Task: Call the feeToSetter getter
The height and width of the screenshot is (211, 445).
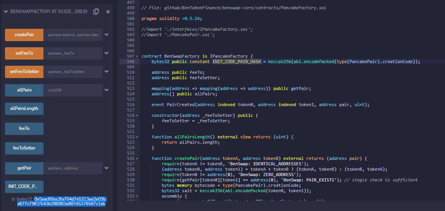Action: point(24,148)
